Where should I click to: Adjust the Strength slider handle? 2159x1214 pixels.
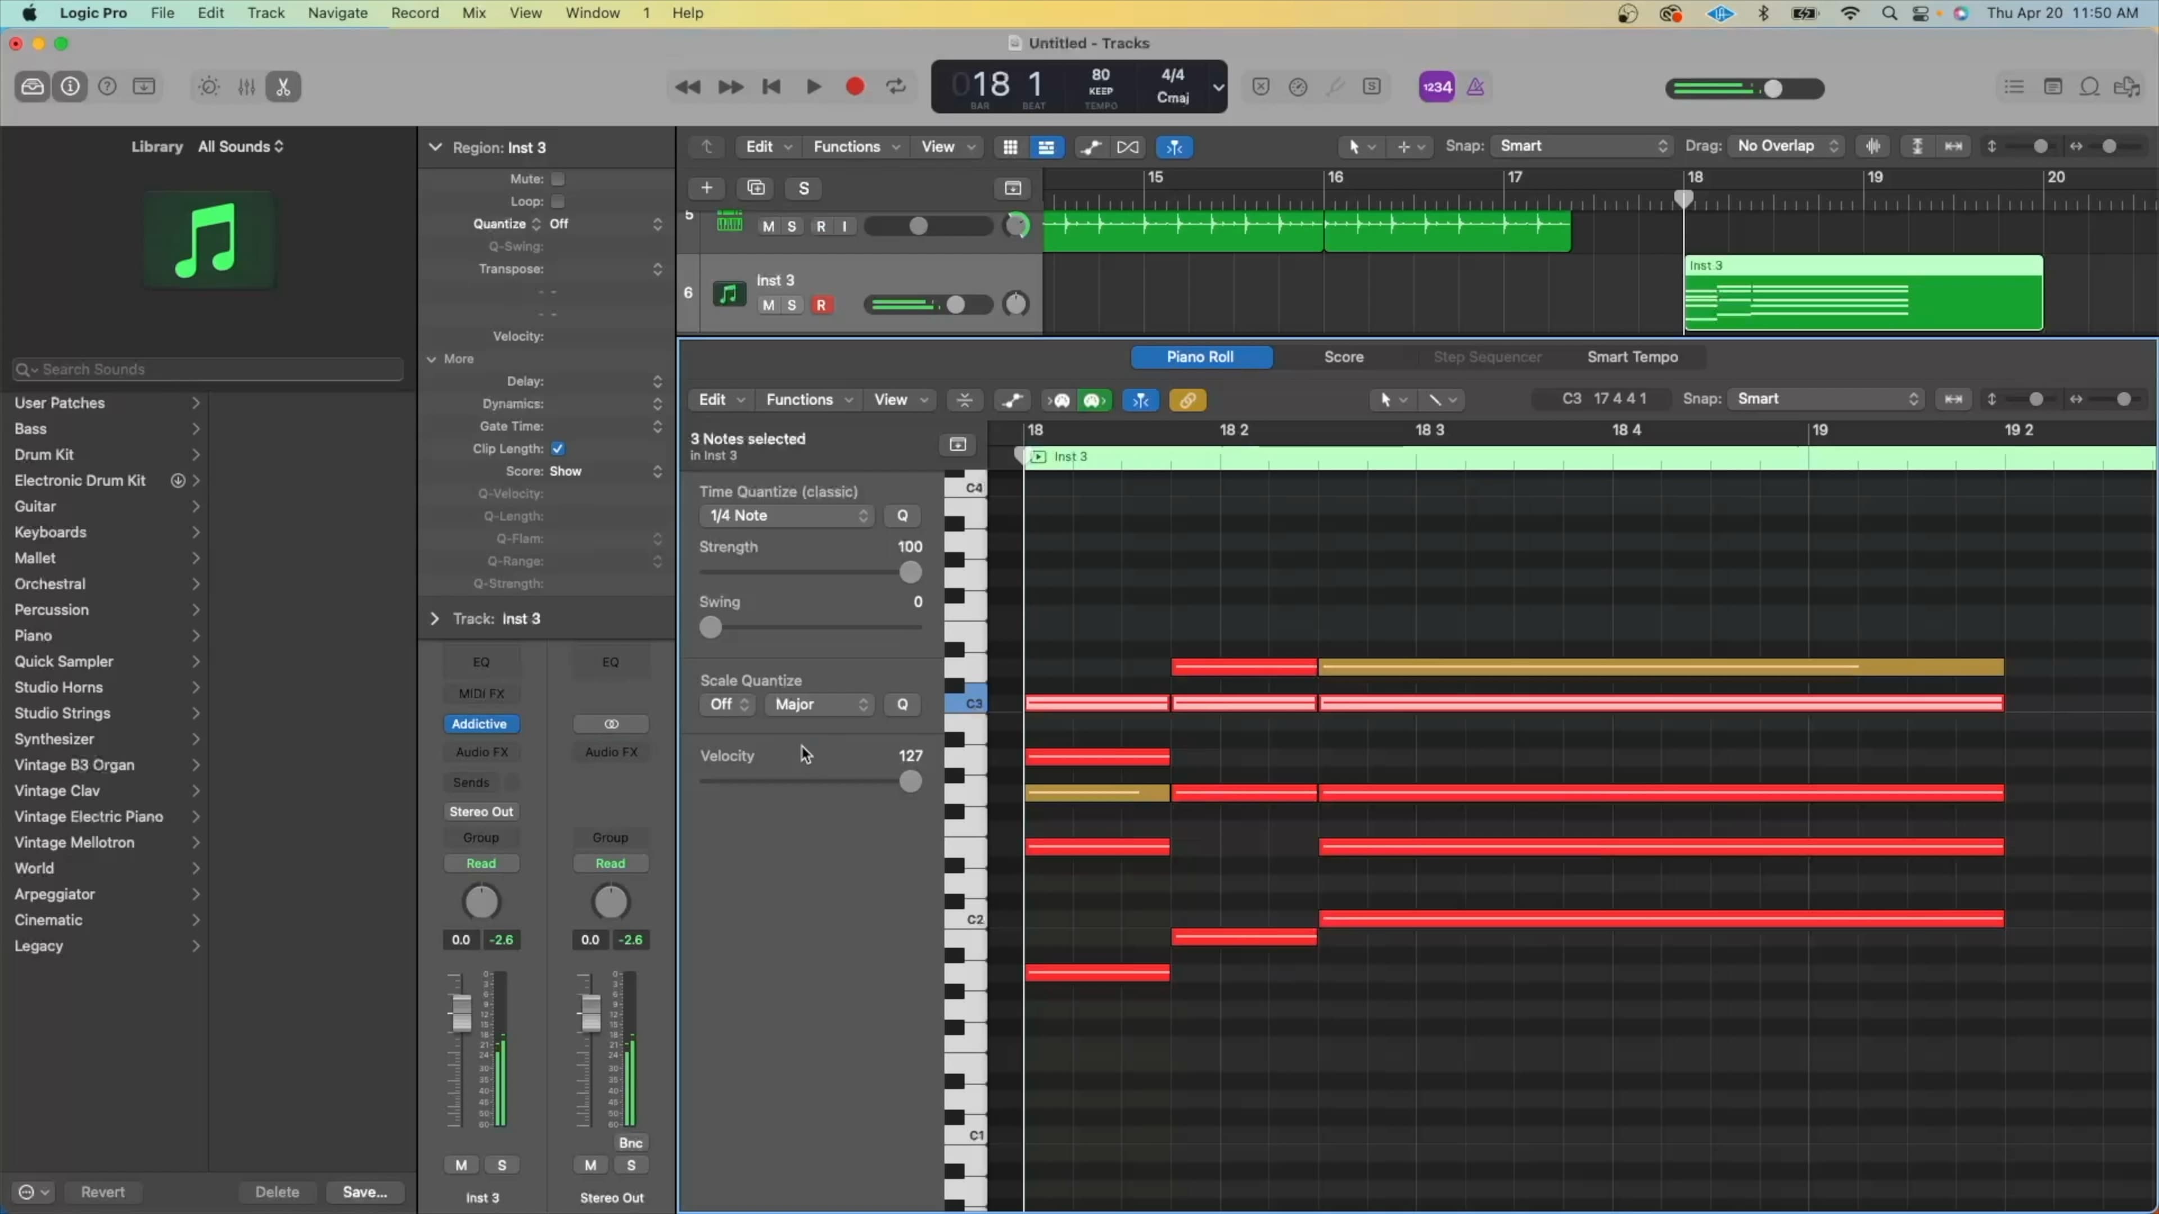pyautogui.click(x=910, y=572)
